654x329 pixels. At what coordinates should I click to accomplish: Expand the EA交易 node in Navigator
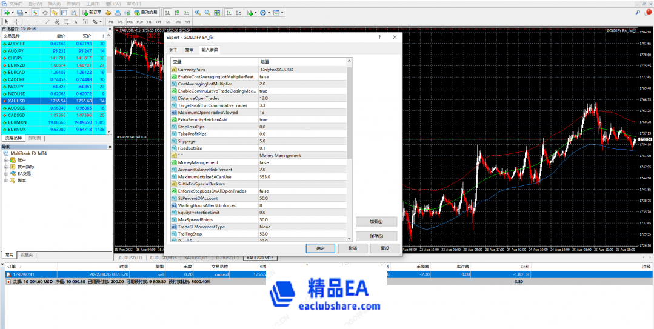pyautogui.click(x=6, y=173)
